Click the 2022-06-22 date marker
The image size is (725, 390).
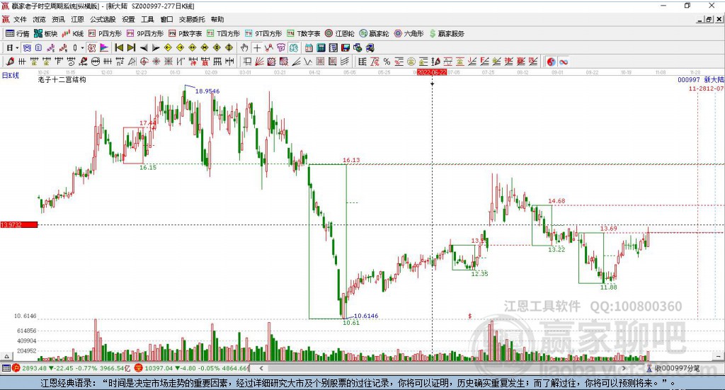[431, 72]
